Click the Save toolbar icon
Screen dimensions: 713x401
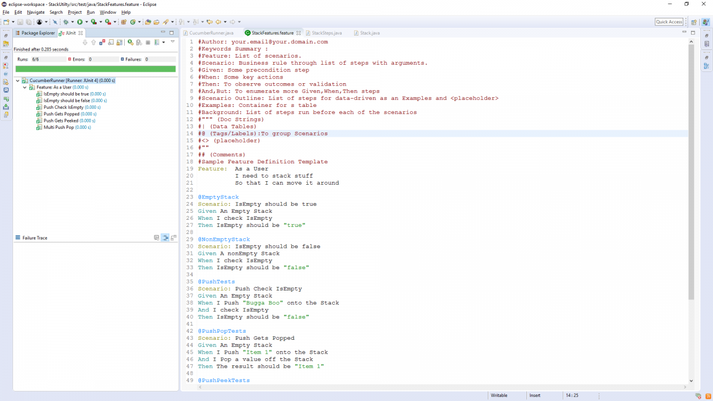(x=20, y=21)
